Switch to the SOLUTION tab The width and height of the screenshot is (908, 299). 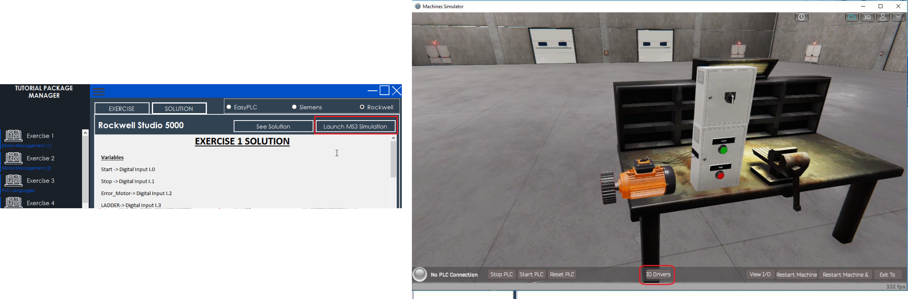(179, 109)
